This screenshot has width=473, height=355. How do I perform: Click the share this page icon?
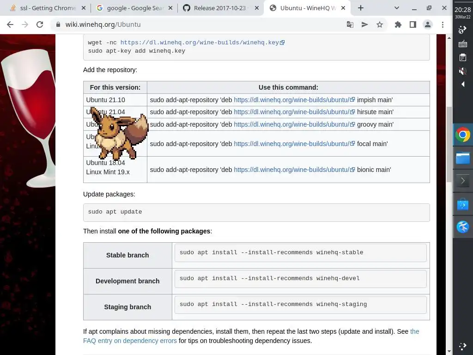coord(365,24)
